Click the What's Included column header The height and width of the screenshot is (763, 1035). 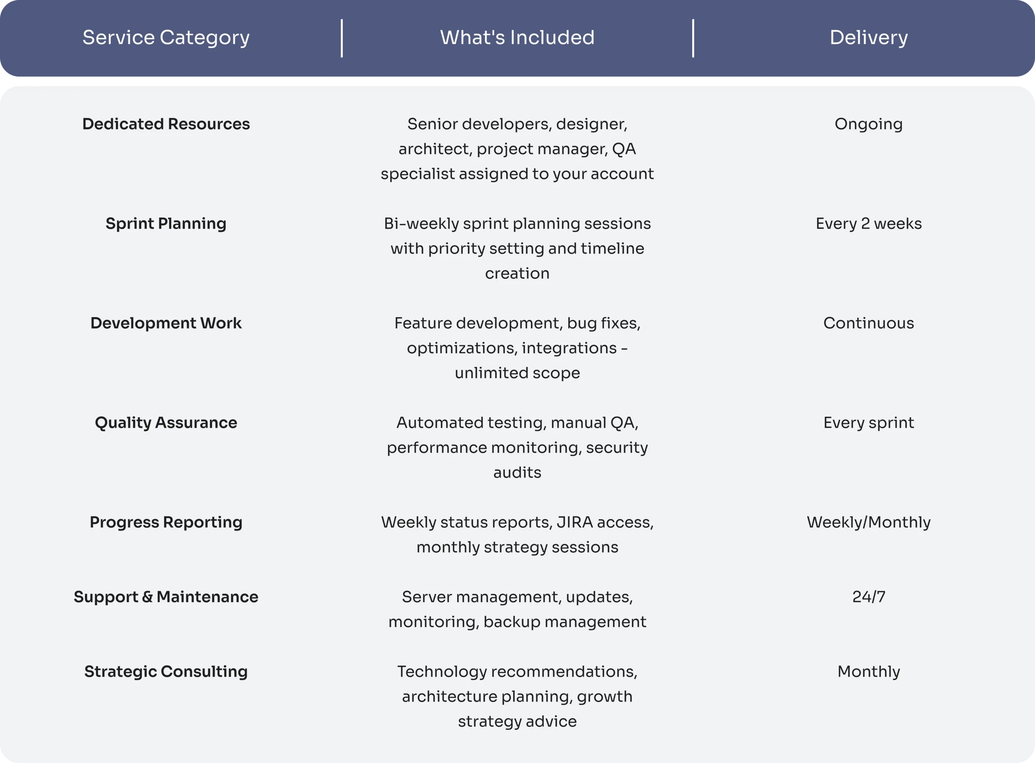click(x=517, y=38)
